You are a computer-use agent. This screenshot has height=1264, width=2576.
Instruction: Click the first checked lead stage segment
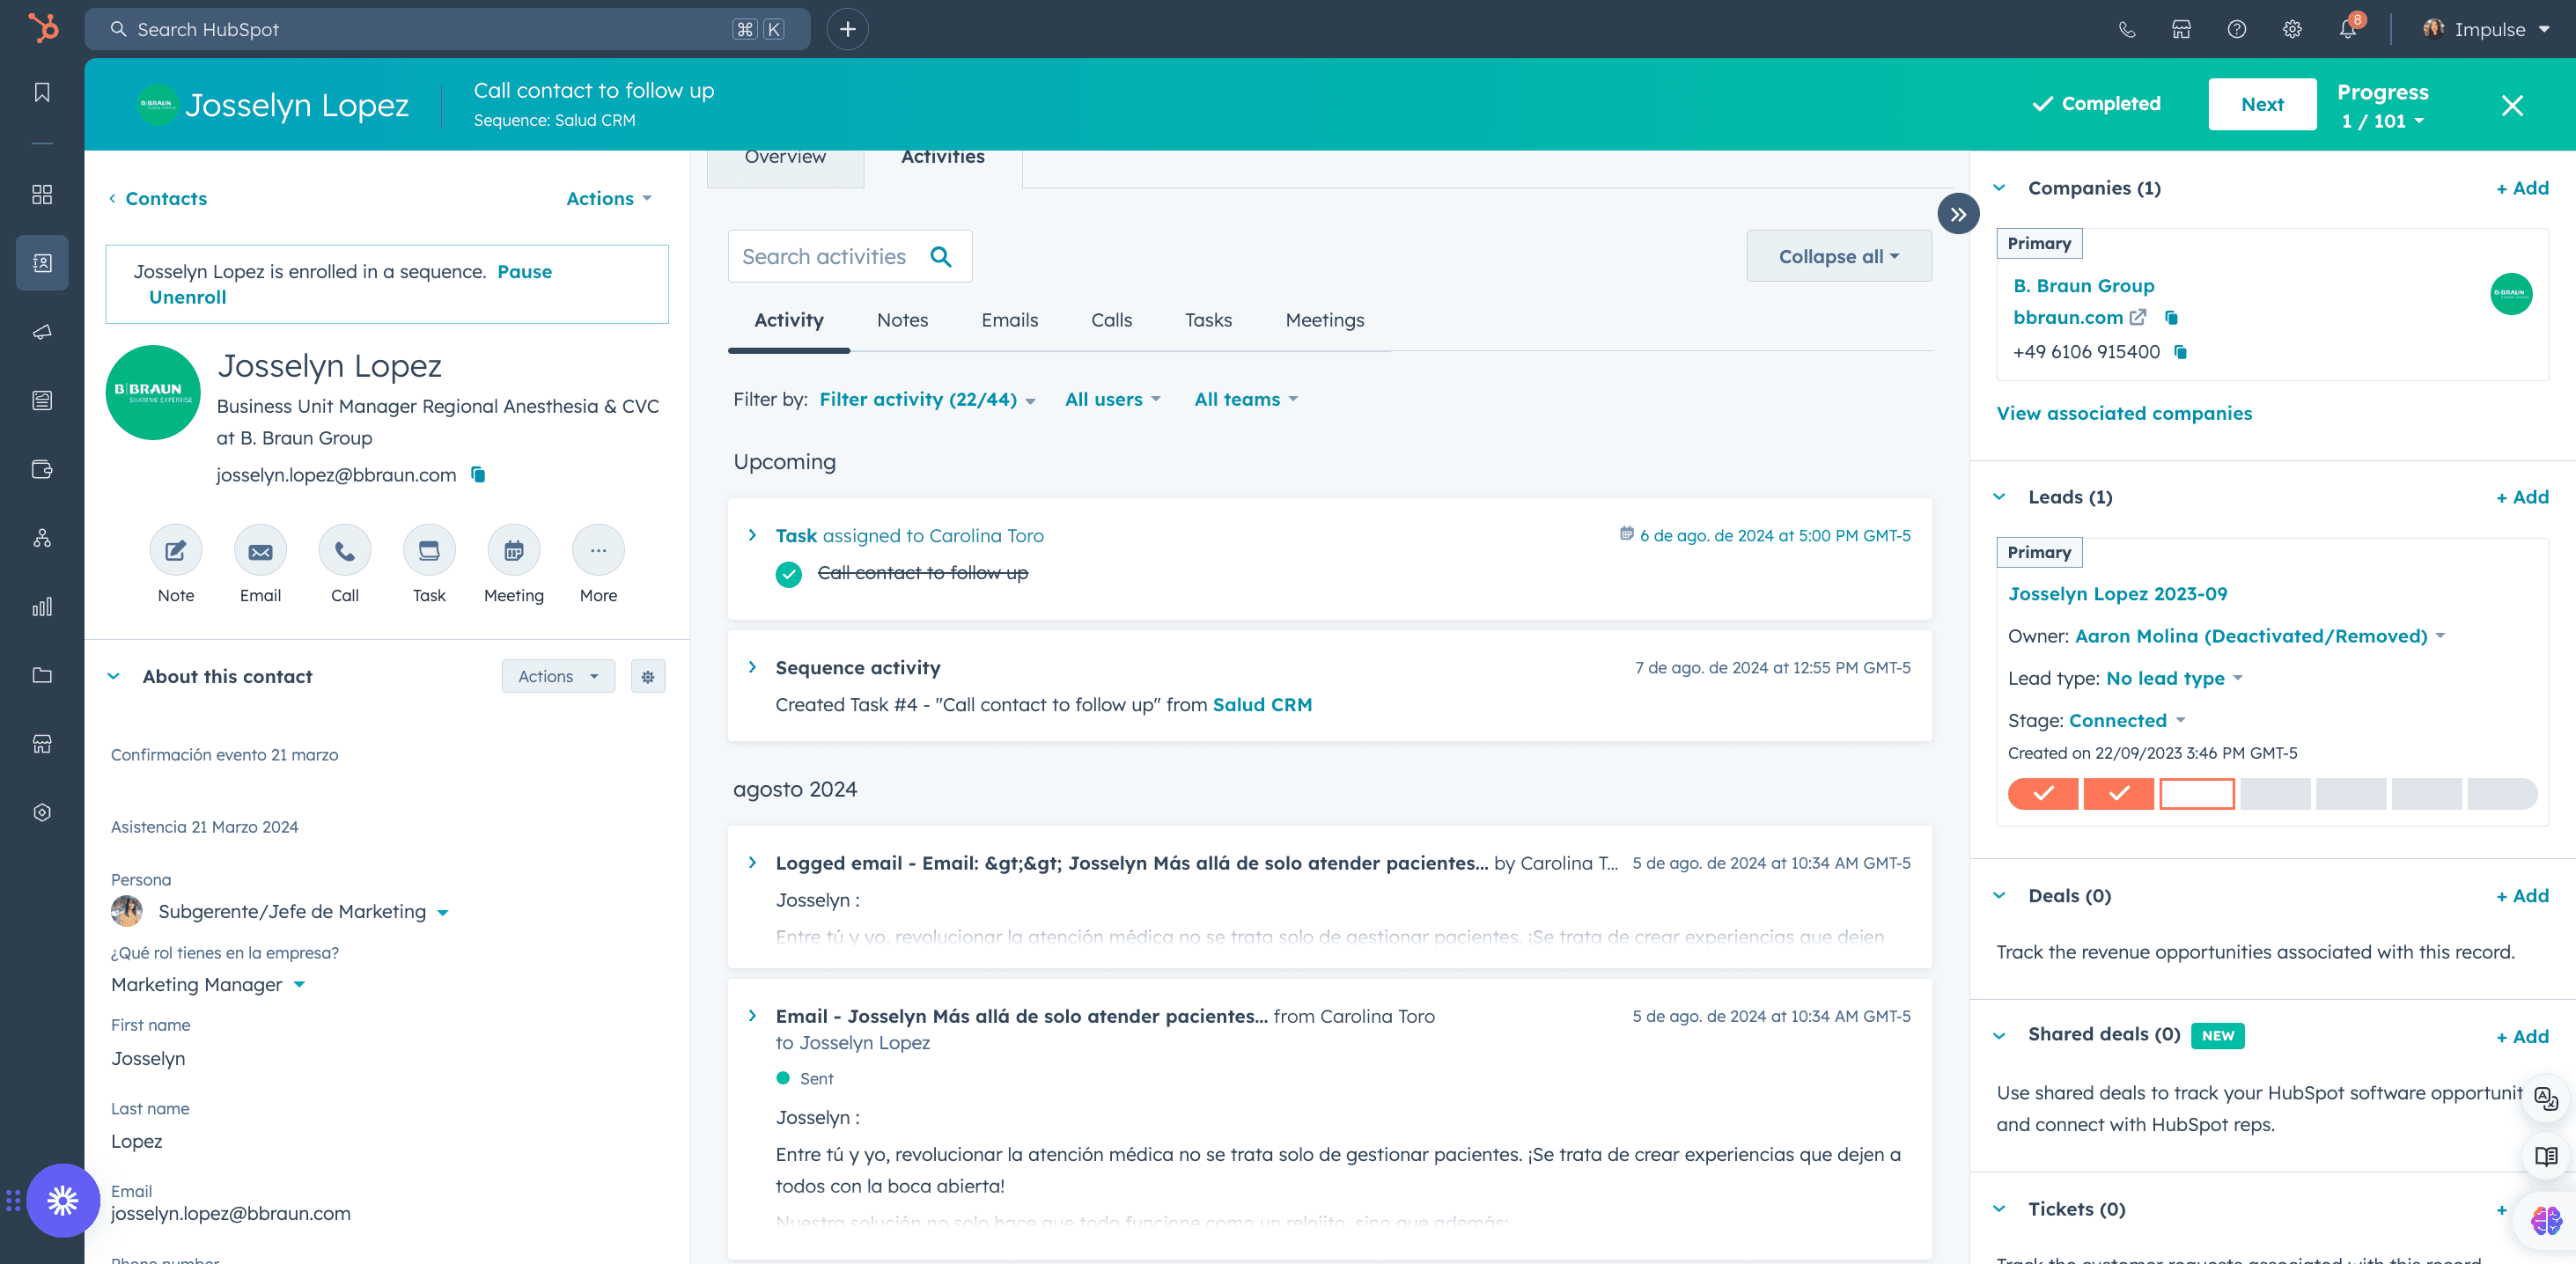[2043, 794]
